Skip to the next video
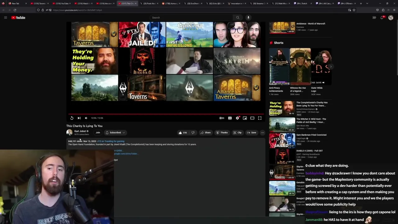 pyautogui.click(x=79, y=118)
